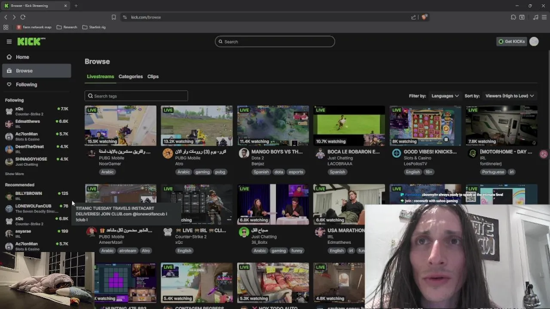Viewport: 550px width, 309px height.
Task: Open a new browser tab with plus
Action: click(x=76, y=6)
